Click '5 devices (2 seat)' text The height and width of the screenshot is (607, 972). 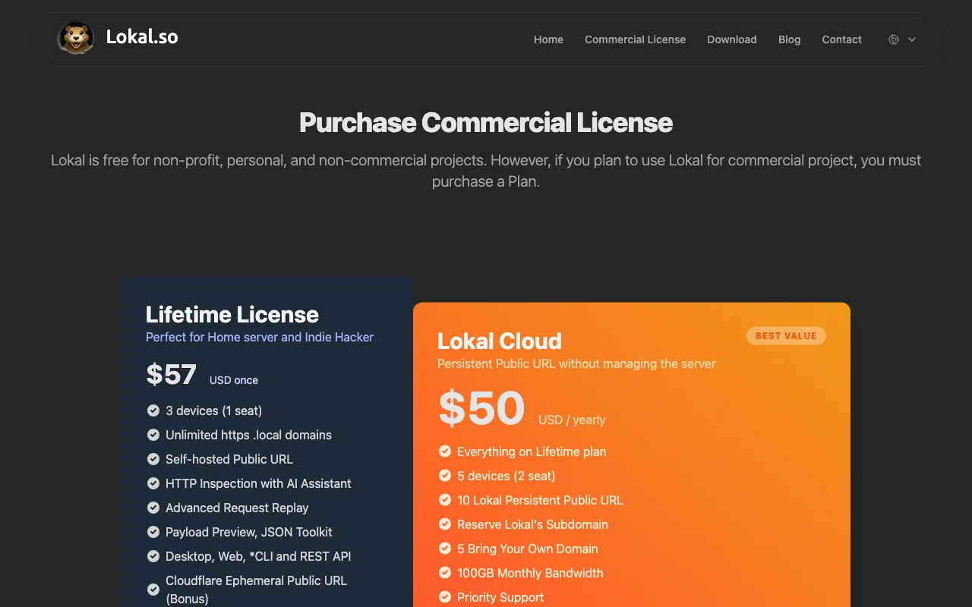[x=506, y=476]
